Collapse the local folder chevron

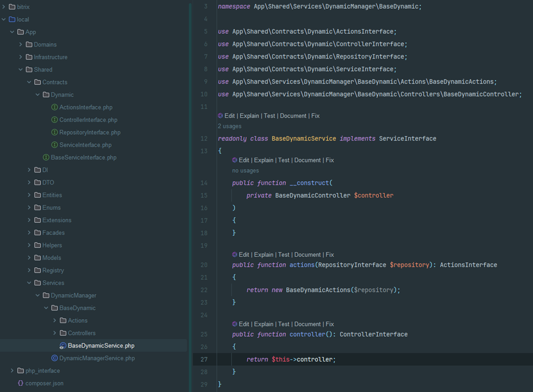point(4,19)
